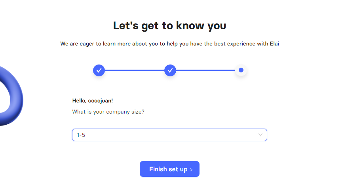The height and width of the screenshot is (182, 344).
Task: Click the second completed step checkmark
Action: pos(170,70)
